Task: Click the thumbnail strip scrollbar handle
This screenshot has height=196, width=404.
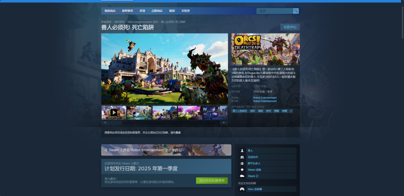Action: pos(115,123)
